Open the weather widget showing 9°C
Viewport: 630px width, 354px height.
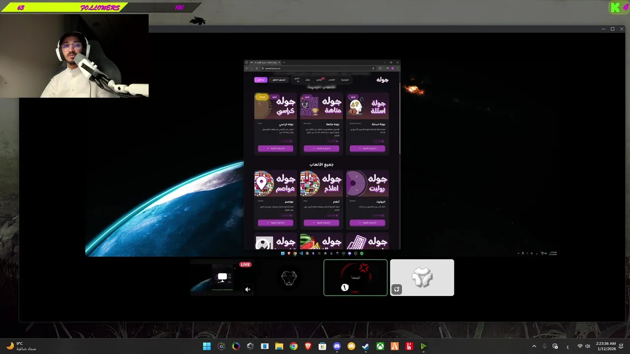pyautogui.click(x=21, y=346)
